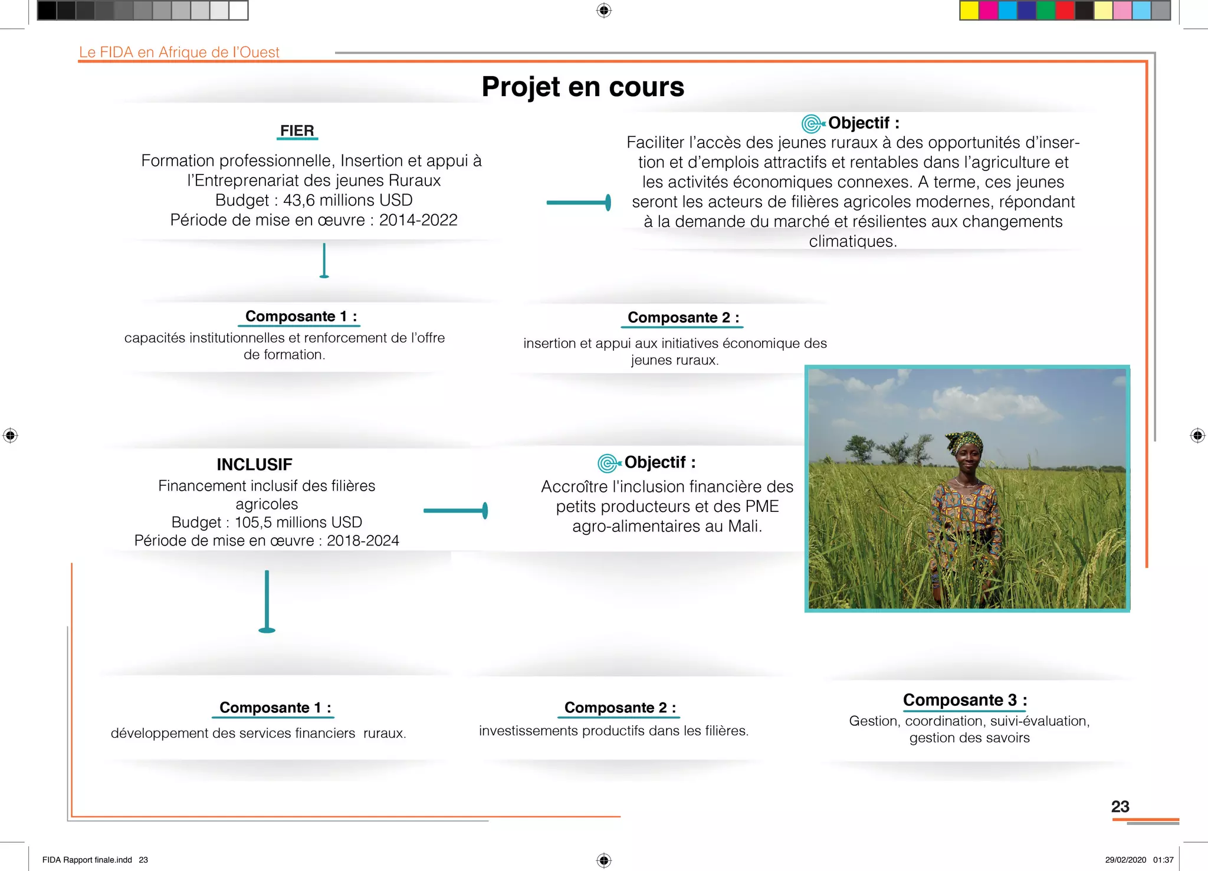Select the photo of the woman in the rice field
The image size is (1208, 871).
click(x=967, y=489)
